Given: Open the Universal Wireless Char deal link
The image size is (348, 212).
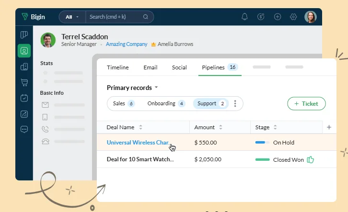Looking at the screenshot, I should (x=138, y=143).
